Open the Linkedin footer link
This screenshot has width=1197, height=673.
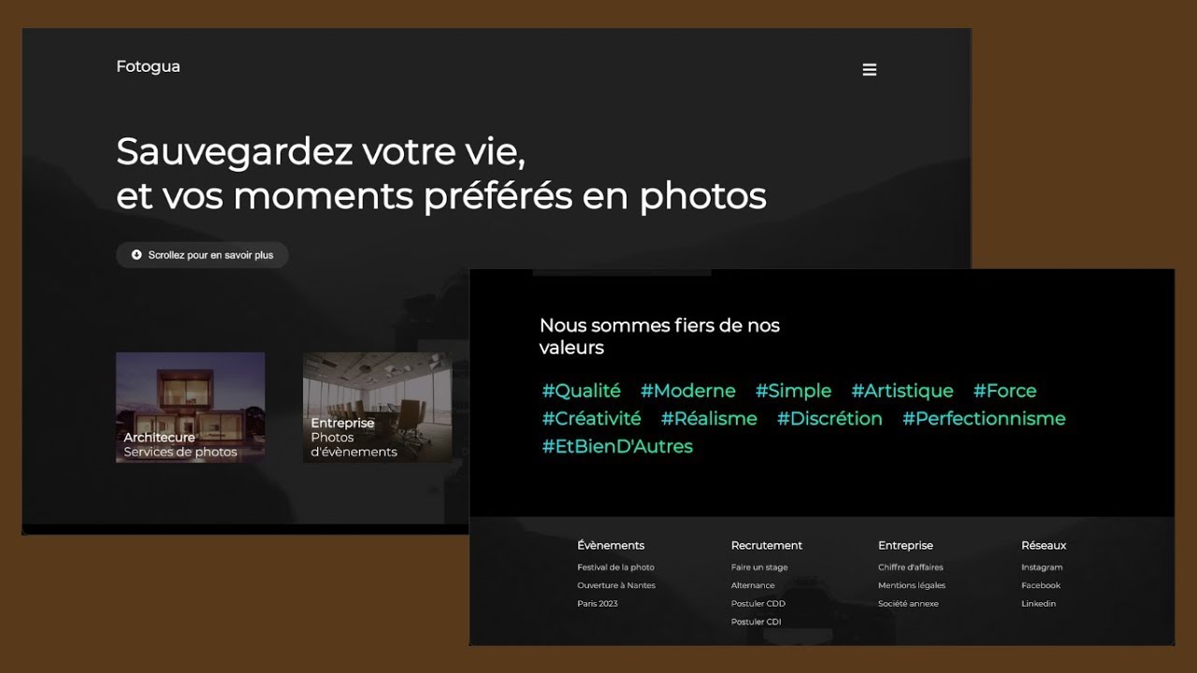(x=1038, y=604)
